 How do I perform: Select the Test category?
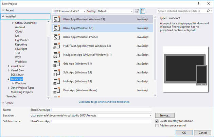pos(17,53)
